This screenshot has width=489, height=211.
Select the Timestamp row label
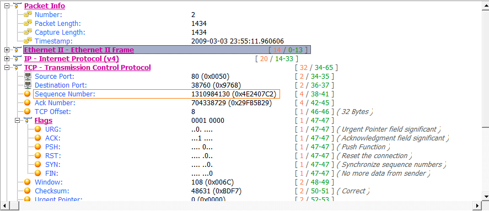coord(53,41)
